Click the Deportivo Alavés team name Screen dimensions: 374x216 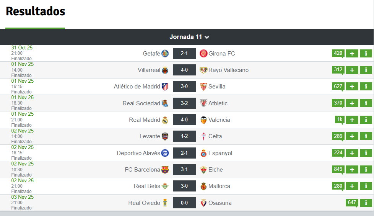click(x=138, y=153)
